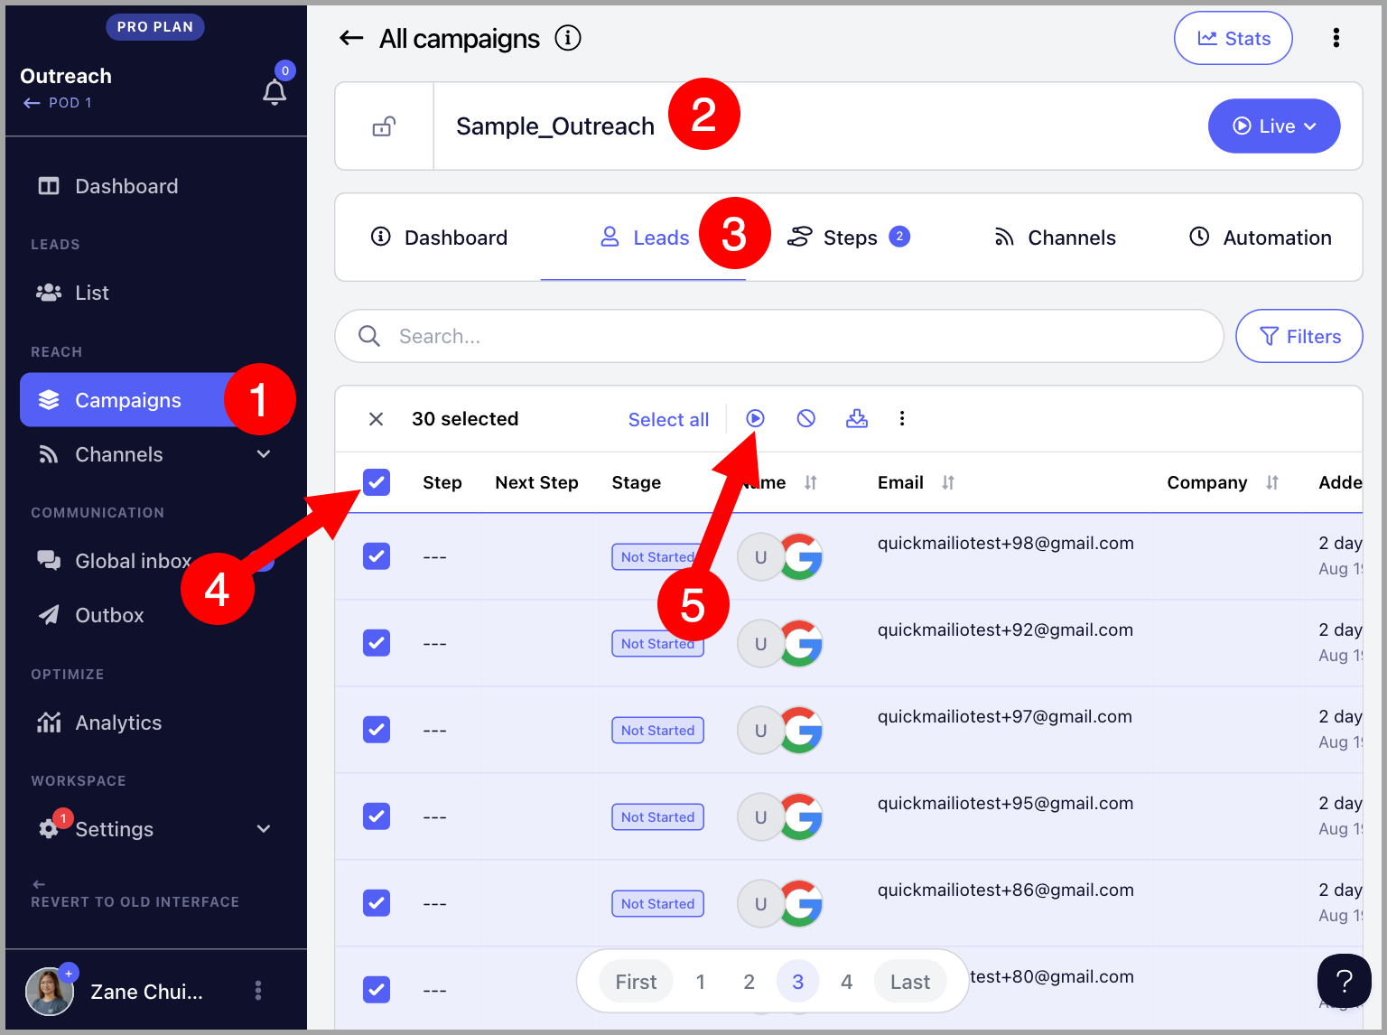Open the Zane Chui user options menu

258,991
